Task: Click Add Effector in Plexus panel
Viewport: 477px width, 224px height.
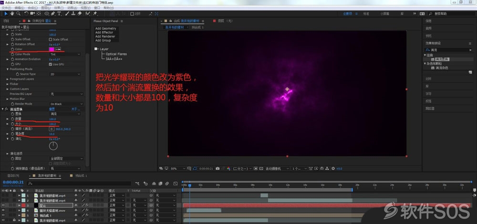Action: 104,32
